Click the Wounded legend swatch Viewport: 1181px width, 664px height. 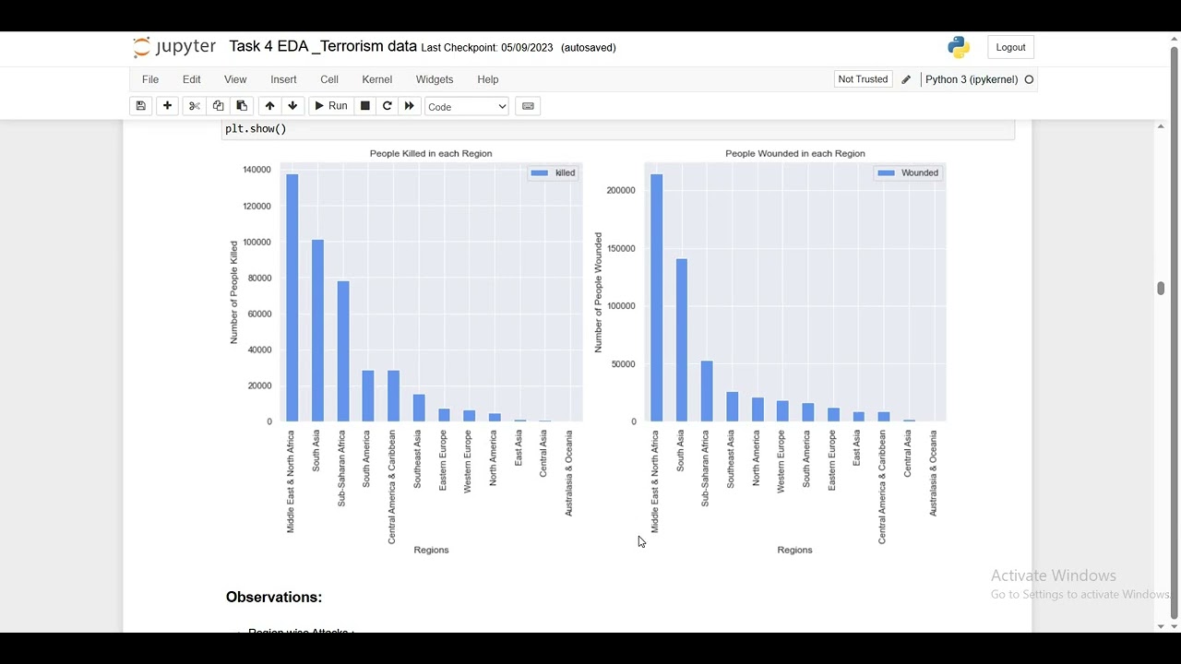click(x=886, y=173)
